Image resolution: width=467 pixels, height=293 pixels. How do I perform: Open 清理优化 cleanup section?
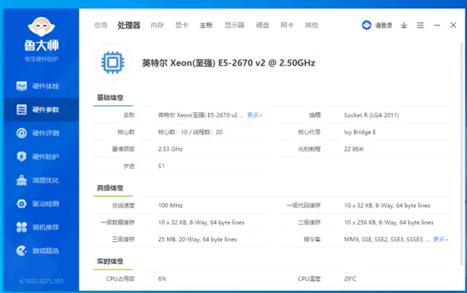[x=41, y=180]
